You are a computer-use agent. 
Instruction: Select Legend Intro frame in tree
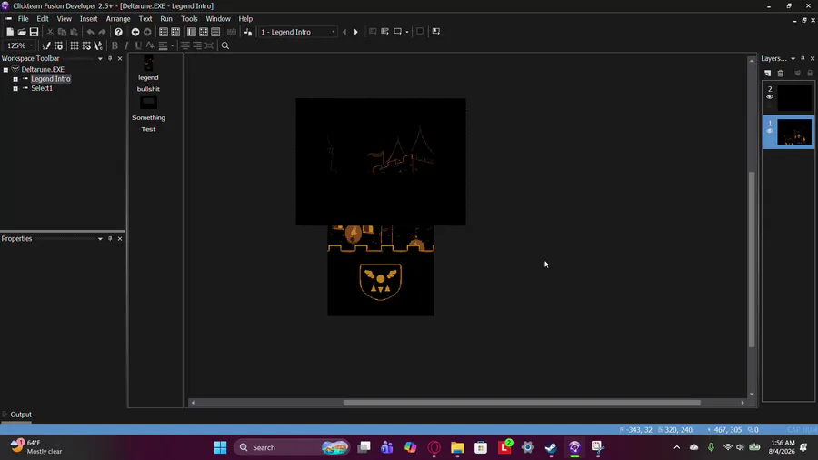click(x=51, y=79)
